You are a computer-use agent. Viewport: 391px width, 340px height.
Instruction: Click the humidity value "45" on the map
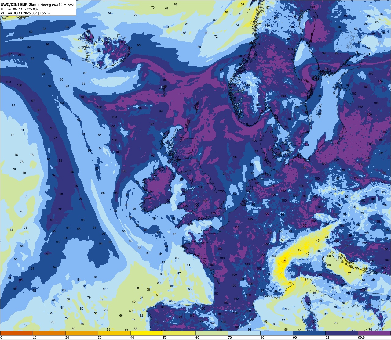click(318, 240)
